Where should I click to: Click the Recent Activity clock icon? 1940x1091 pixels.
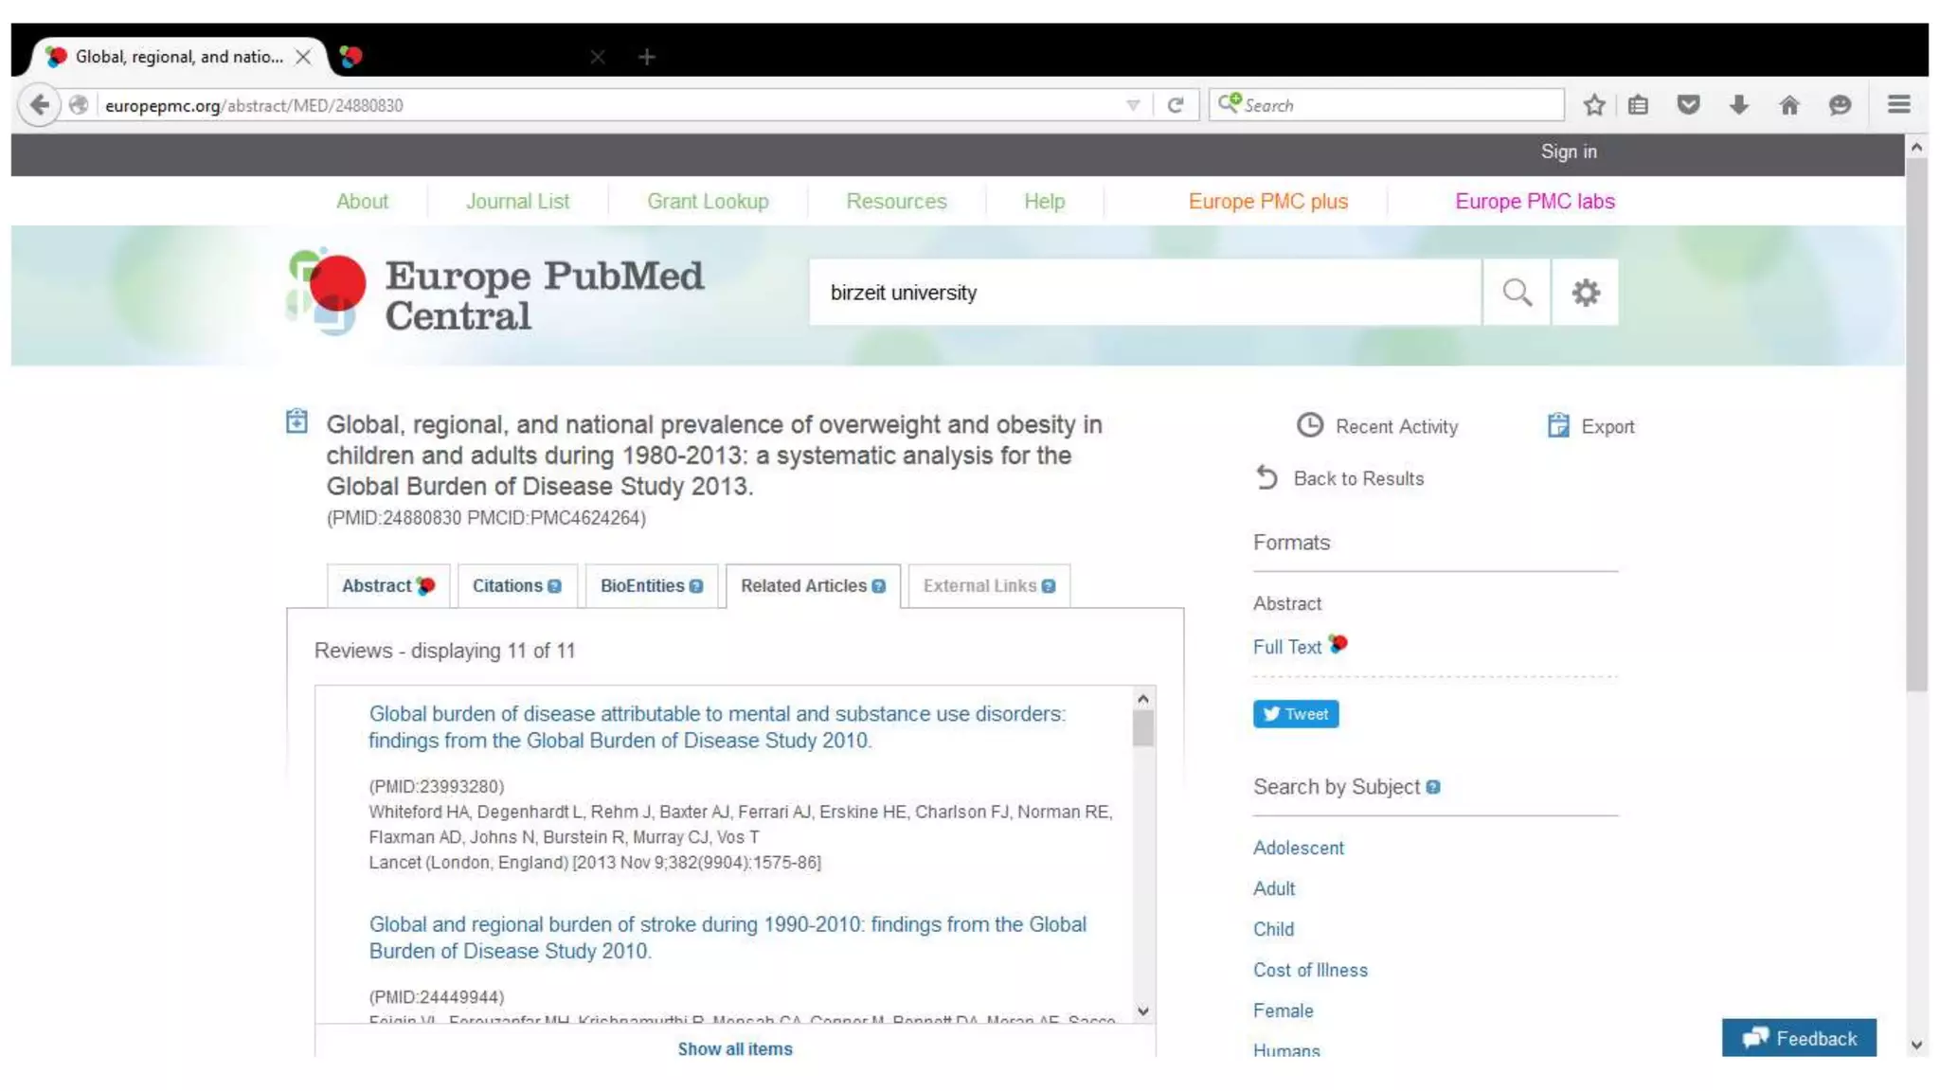[1309, 426]
